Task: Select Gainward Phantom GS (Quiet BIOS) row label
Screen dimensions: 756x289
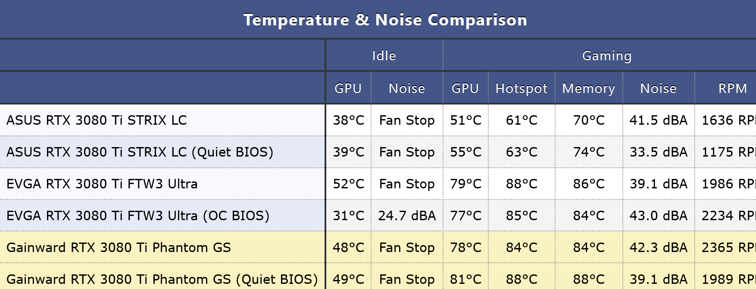Action: (x=162, y=279)
